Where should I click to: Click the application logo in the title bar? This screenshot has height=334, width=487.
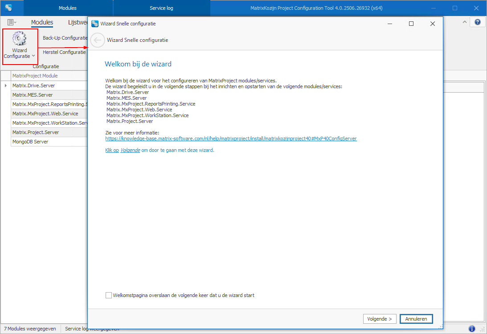pos(8,8)
